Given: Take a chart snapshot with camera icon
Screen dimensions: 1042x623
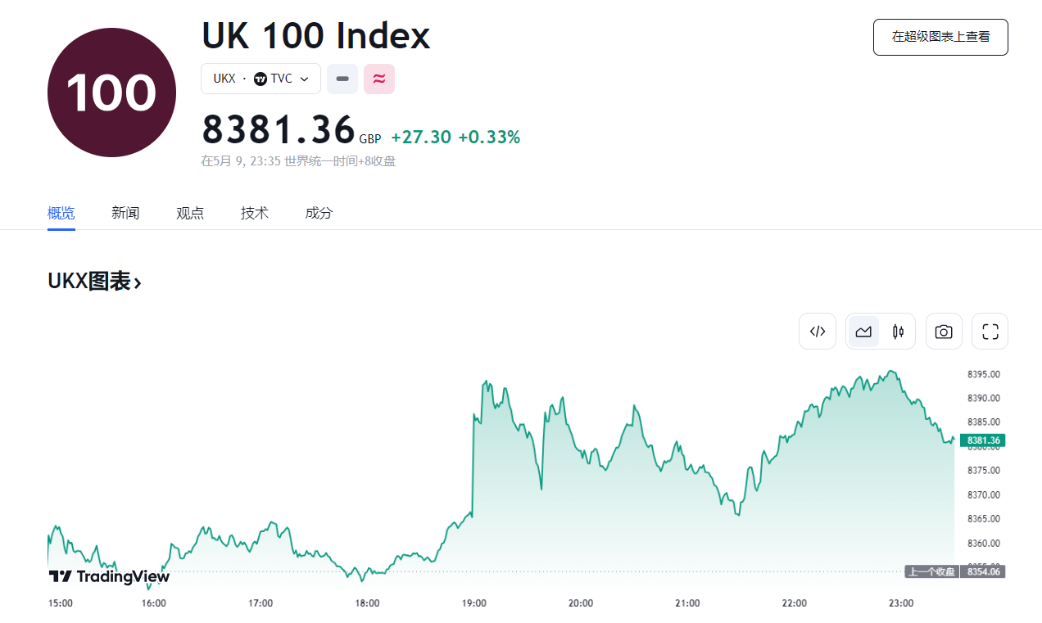Looking at the screenshot, I should pos(944,332).
